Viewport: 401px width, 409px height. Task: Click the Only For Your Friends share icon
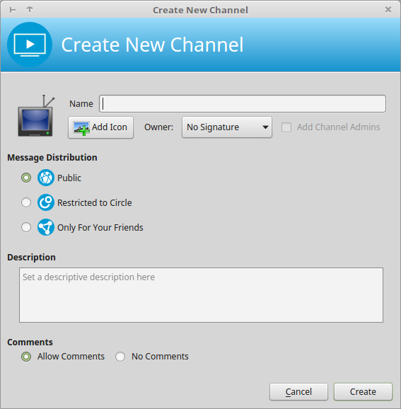pyautogui.click(x=46, y=227)
